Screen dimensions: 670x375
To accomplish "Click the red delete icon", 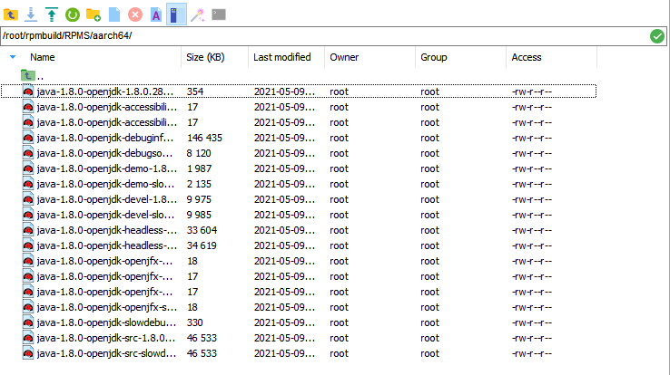I will click(134, 14).
